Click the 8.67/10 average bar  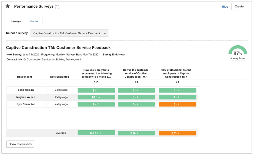[x=96, y=133]
